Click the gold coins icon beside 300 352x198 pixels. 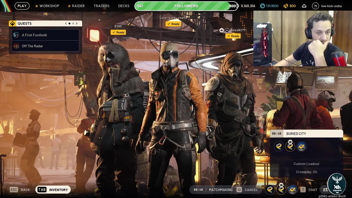(x=285, y=6)
